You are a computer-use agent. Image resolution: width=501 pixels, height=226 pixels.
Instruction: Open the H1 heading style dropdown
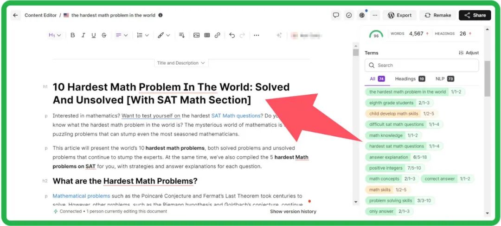point(55,35)
